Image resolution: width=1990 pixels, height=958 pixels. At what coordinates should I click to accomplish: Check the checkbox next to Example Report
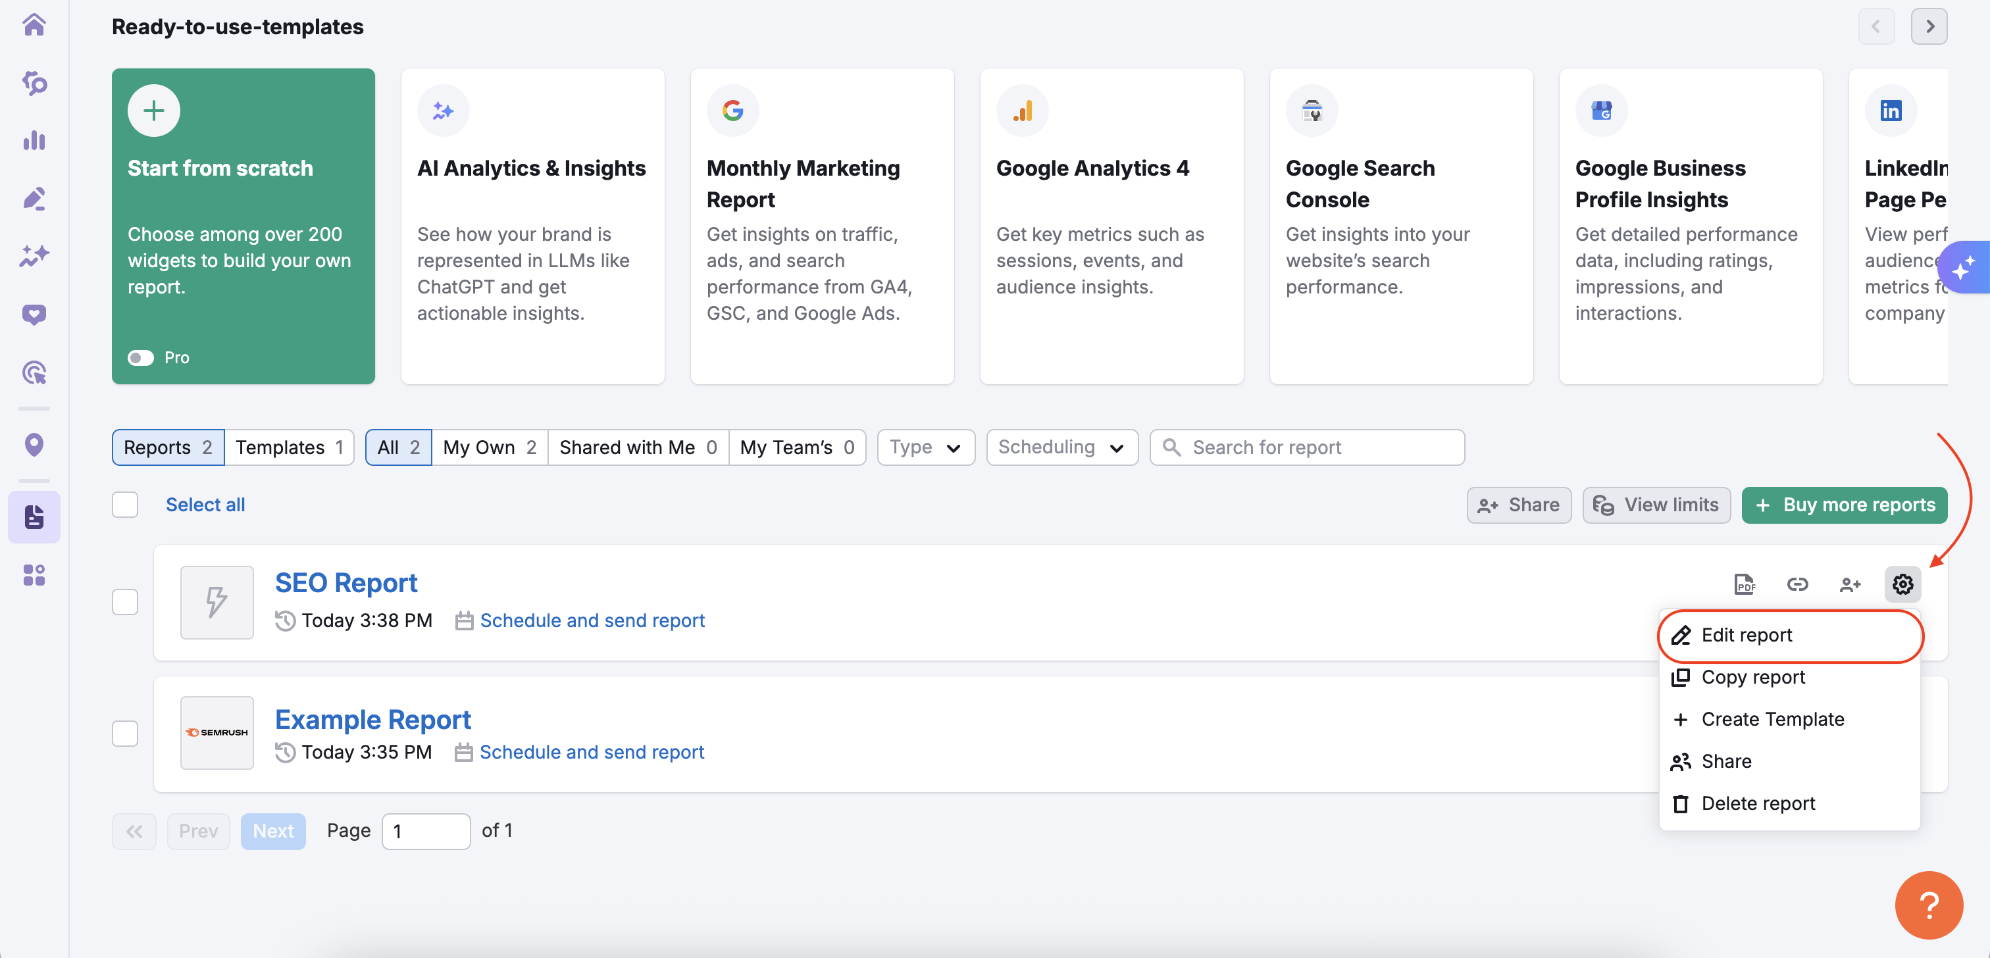124,732
